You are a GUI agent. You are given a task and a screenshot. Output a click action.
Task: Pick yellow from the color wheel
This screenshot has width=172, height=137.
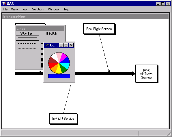59,70
